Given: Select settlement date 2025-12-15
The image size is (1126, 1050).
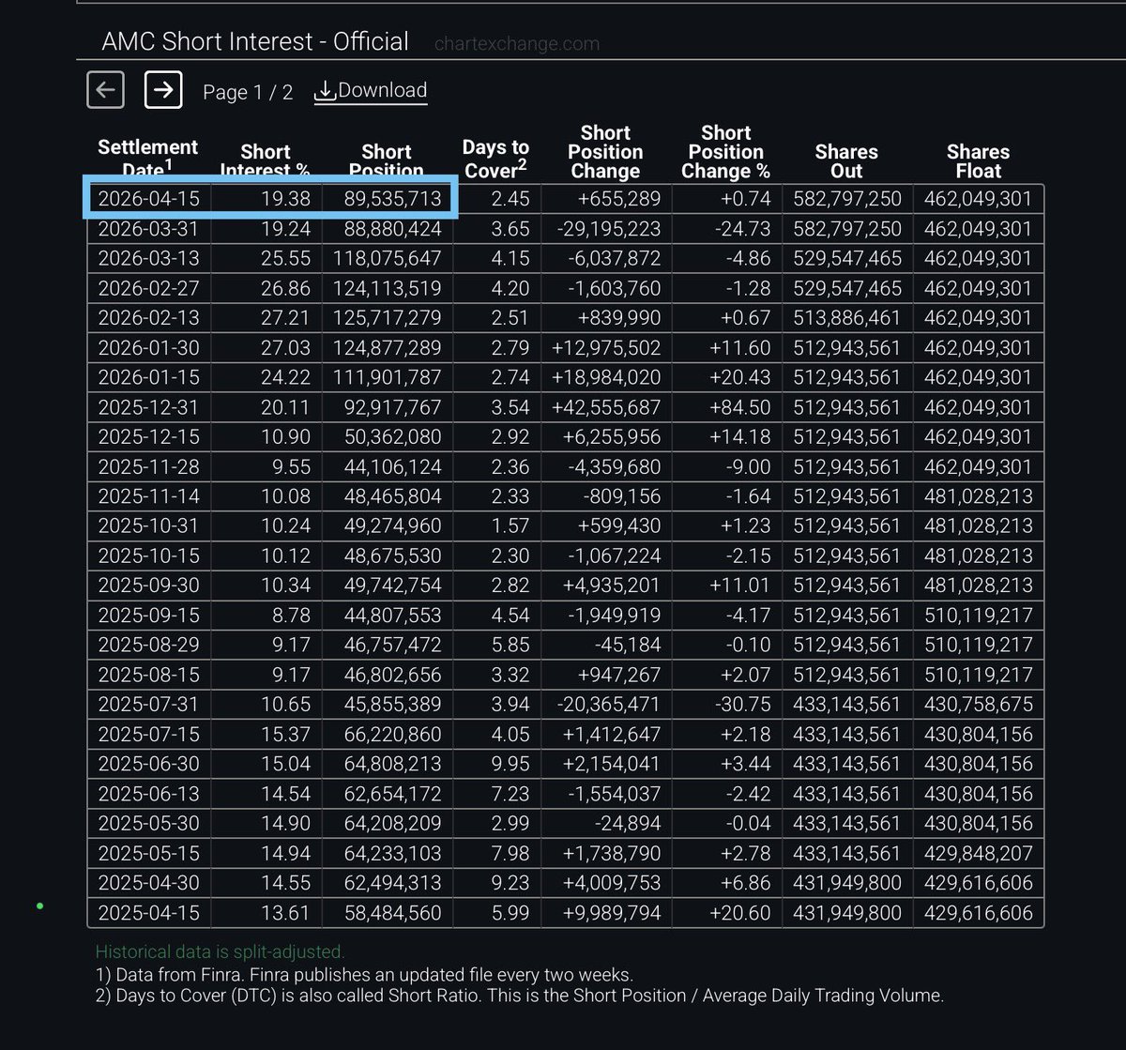Looking at the screenshot, I should coord(148,437).
